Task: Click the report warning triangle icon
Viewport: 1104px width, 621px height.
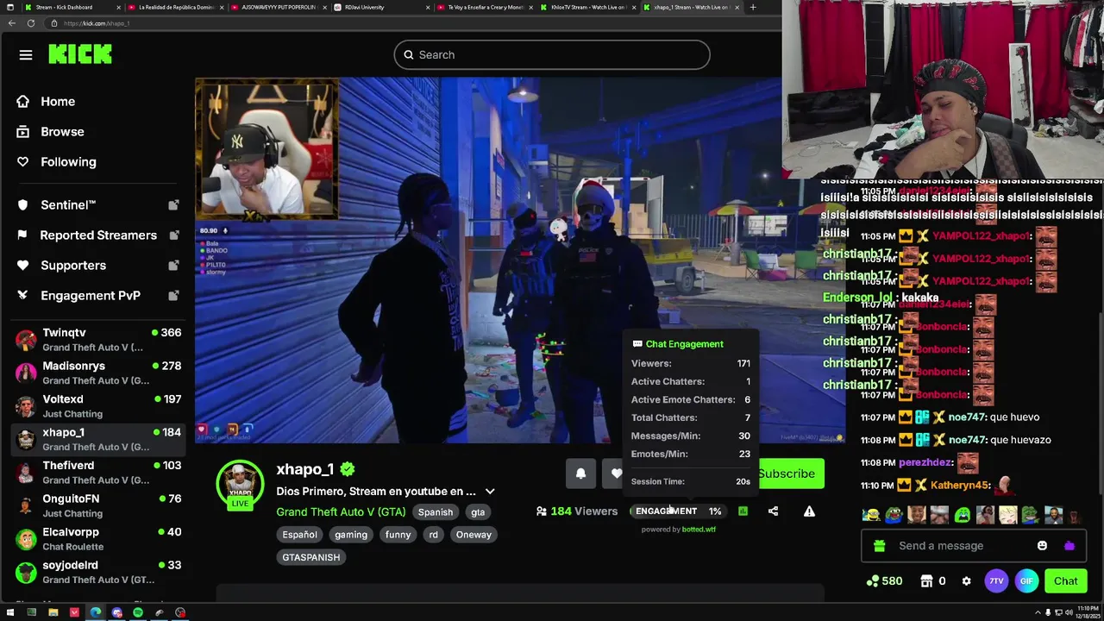Action: pyautogui.click(x=809, y=511)
